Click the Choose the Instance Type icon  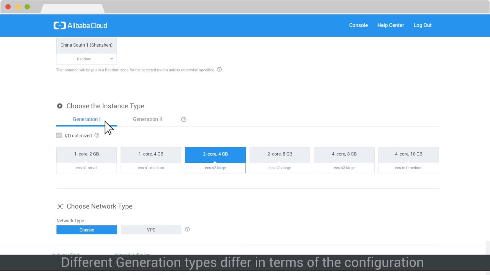(60, 106)
